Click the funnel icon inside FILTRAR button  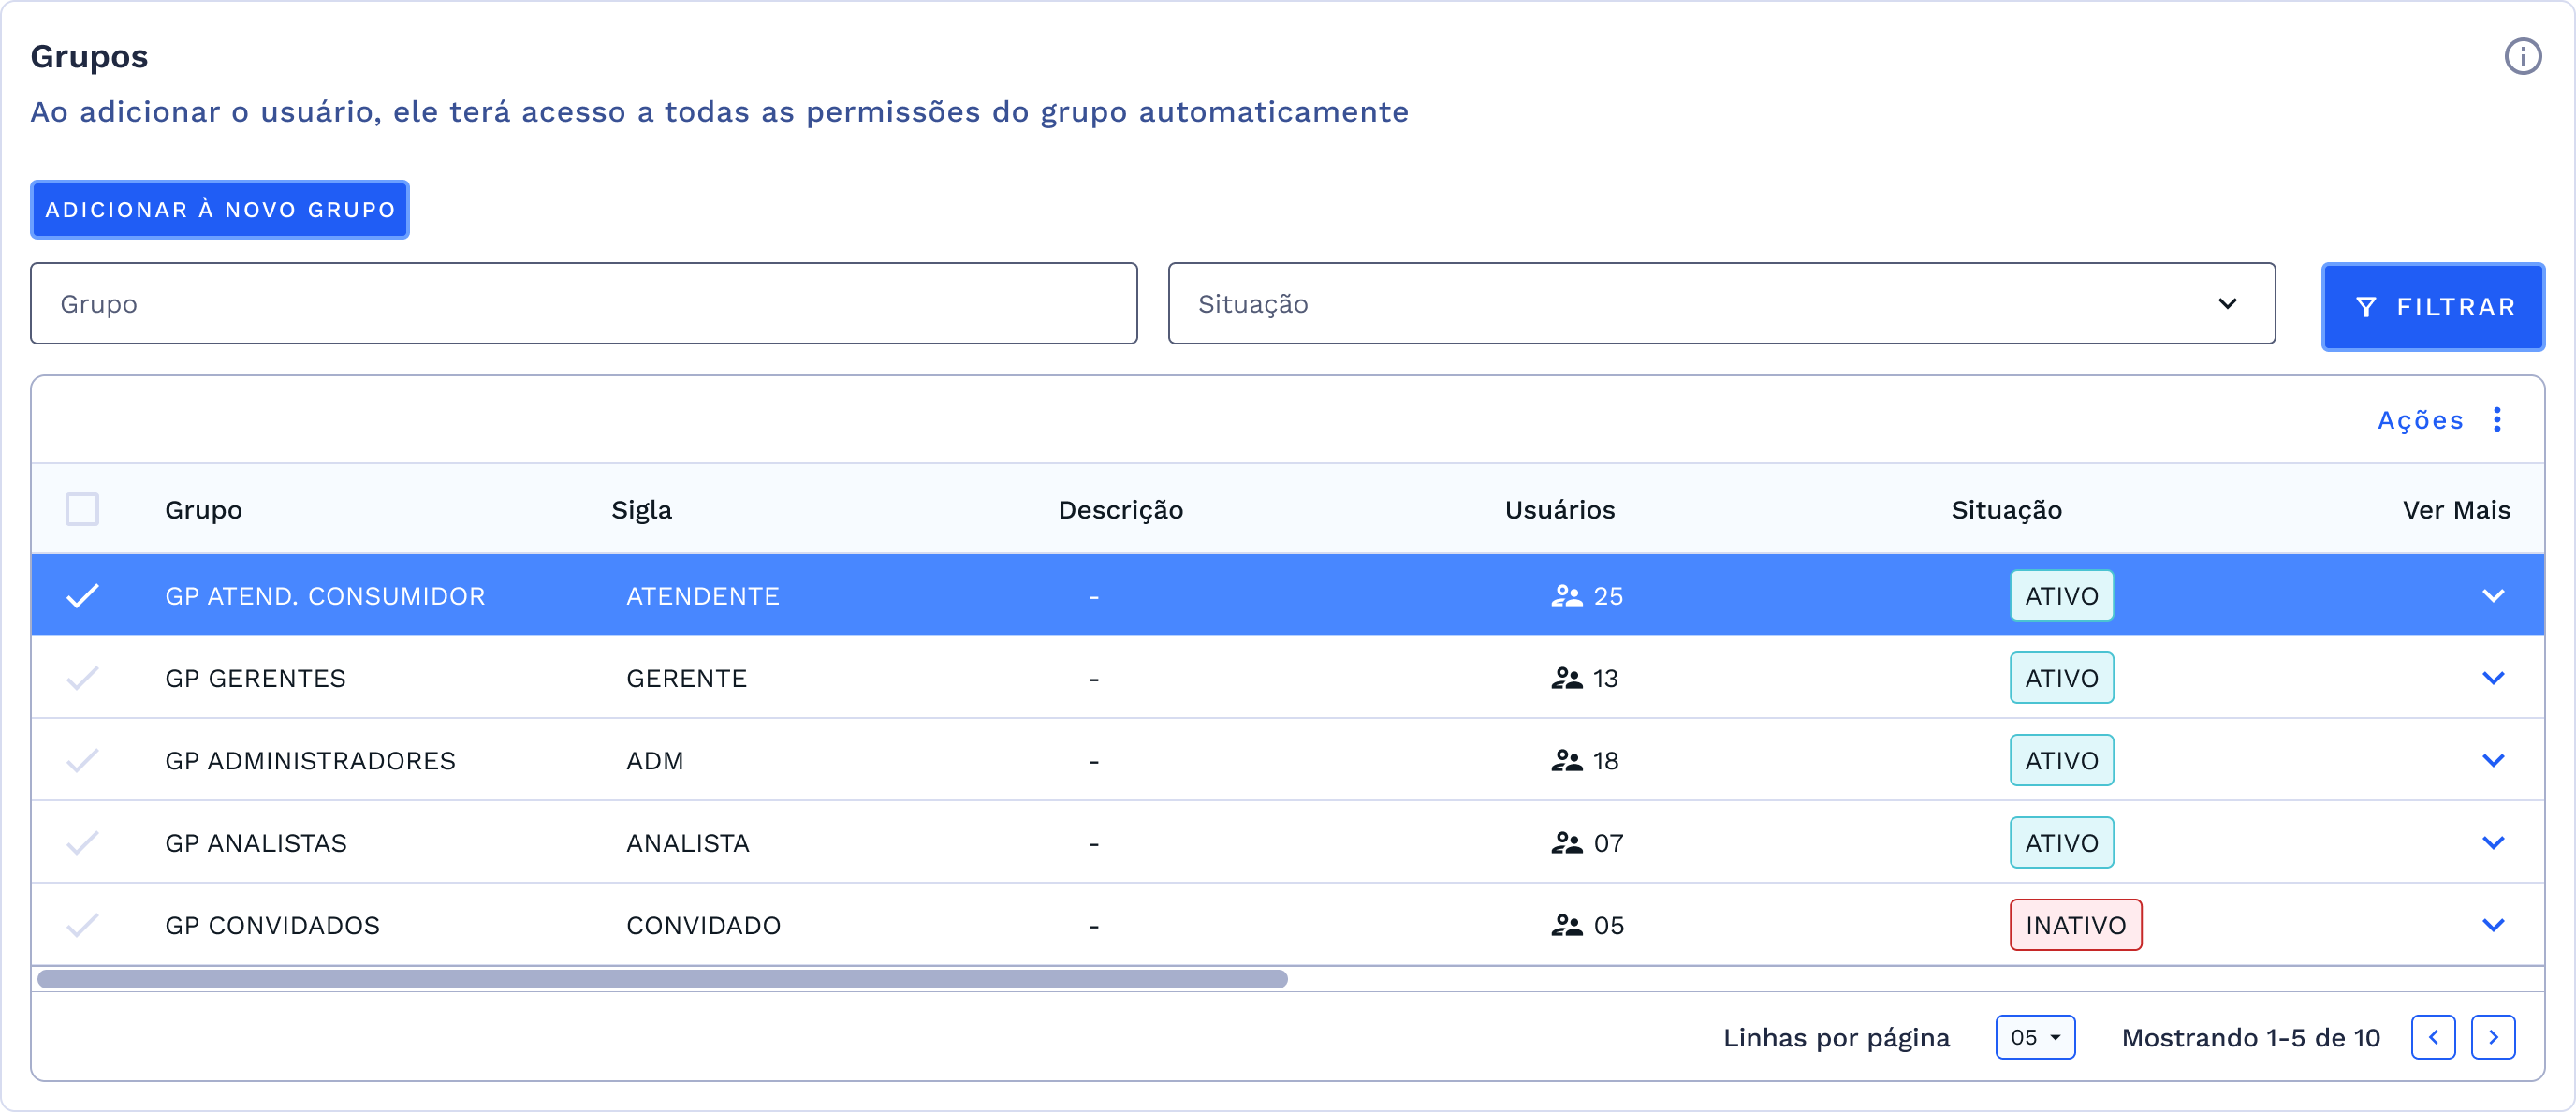[x=2367, y=307]
